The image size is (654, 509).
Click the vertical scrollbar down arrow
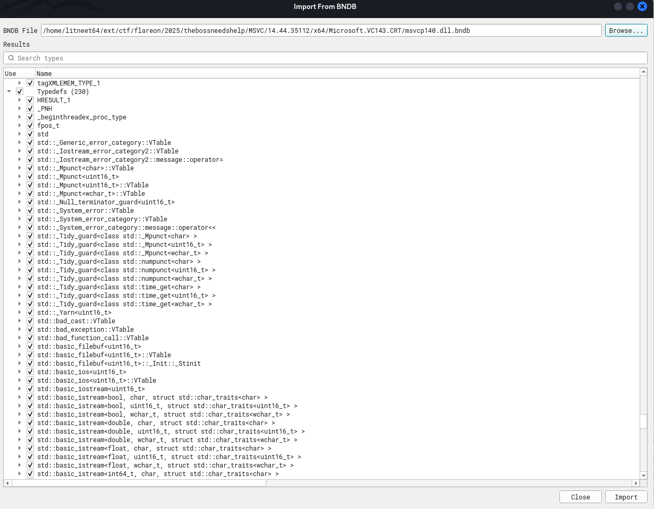point(643,475)
